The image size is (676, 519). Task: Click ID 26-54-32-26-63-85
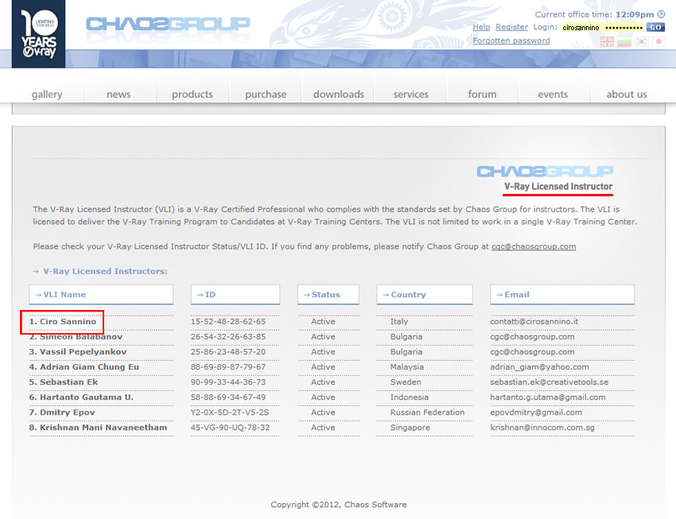coord(228,336)
